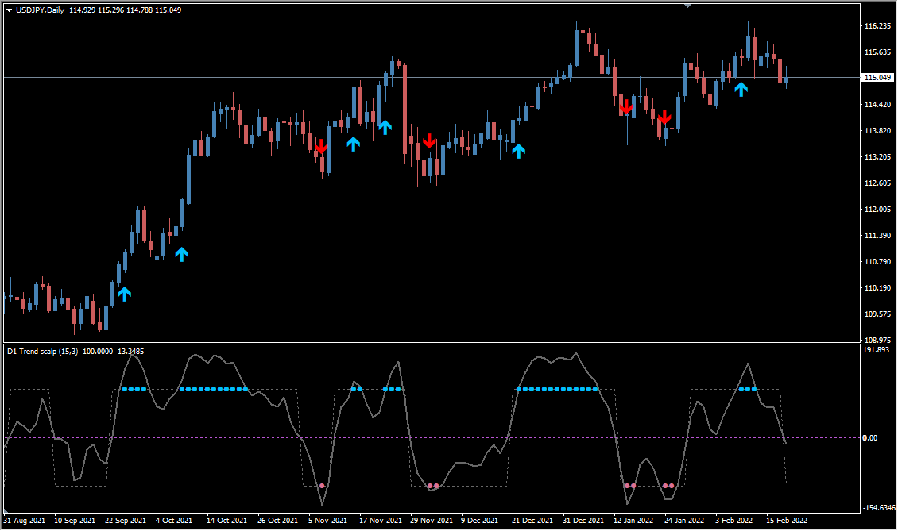Click the blue up arrow near 4 Oct 2021
Viewport: 898px width, 531px height.
pos(182,254)
